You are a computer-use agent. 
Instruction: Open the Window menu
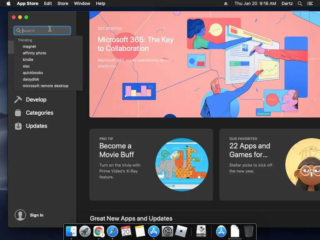(x=82, y=3)
